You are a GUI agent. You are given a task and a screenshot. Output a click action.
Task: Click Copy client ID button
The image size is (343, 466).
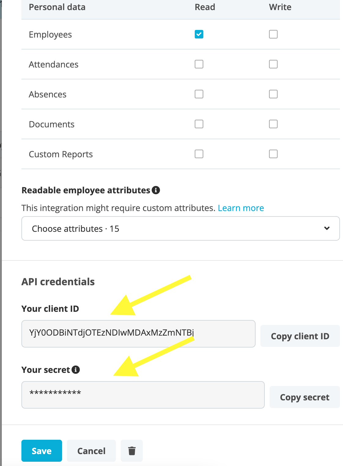[300, 336]
